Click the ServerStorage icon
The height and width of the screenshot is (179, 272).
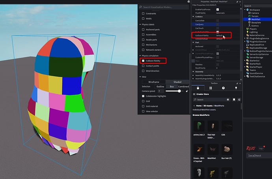[x=248, y=57]
